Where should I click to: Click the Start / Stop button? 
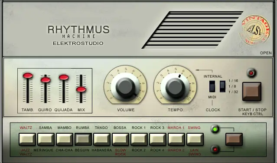252,91
